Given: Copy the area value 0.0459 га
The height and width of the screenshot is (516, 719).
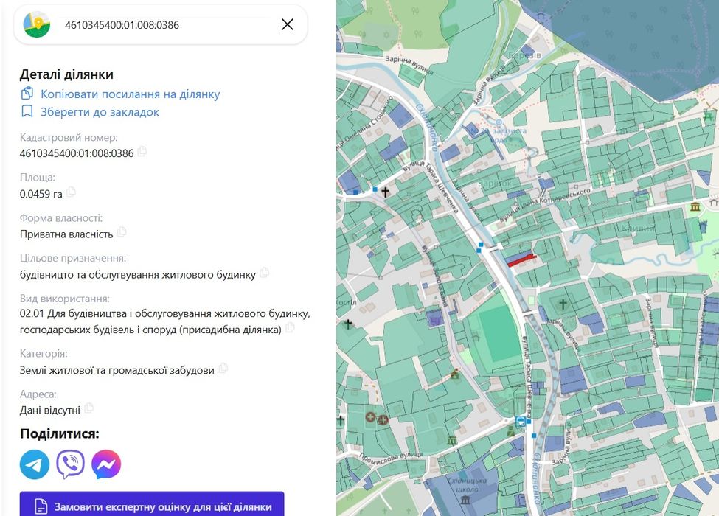Looking at the screenshot, I should (71, 192).
